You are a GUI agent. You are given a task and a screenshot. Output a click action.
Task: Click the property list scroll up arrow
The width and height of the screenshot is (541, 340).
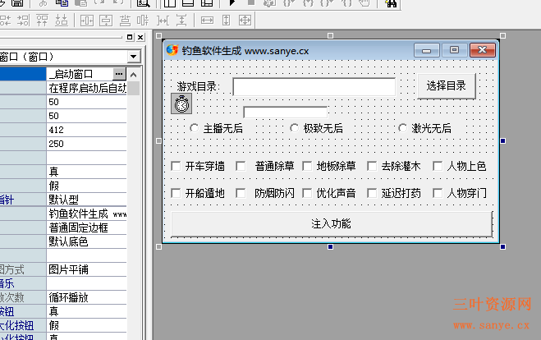click(x=134, y=74)
